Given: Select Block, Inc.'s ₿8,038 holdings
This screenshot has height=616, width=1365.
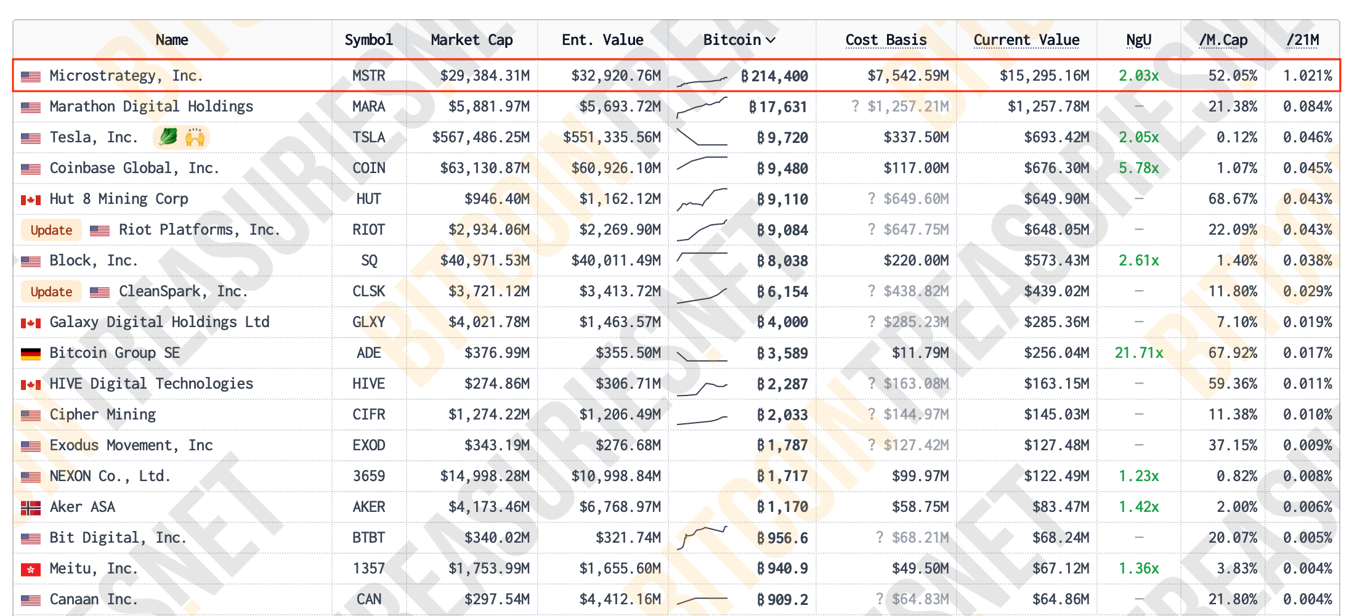Looking at the screenshot, I should [x=782, y=261].
